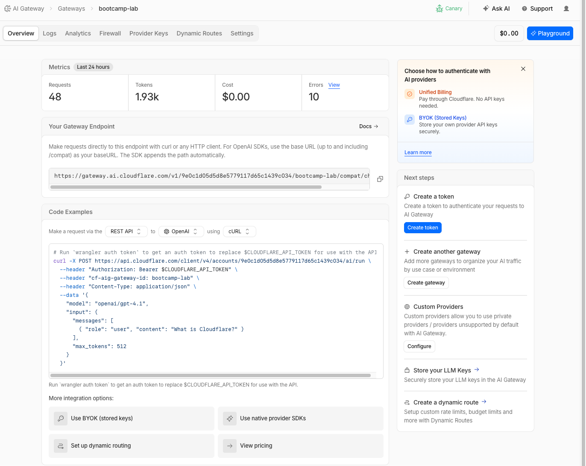Viewport: 586px width, 466px height.
Task: Open the Settings tab
Action: tap(242, 33)
